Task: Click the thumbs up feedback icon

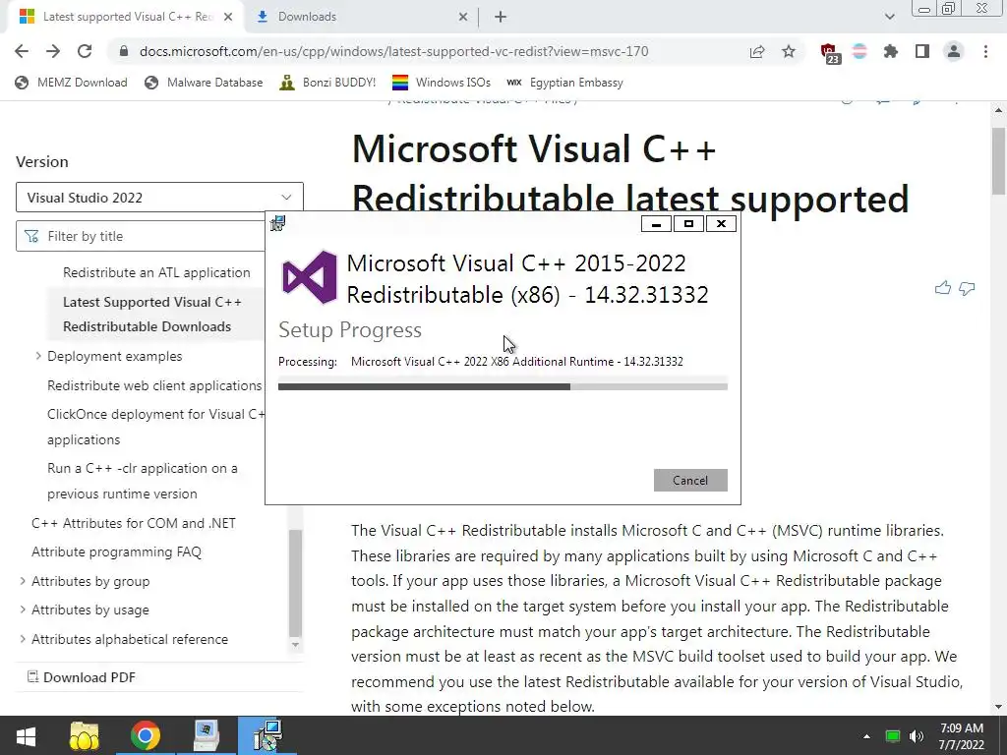Action: tap(943, 288)
